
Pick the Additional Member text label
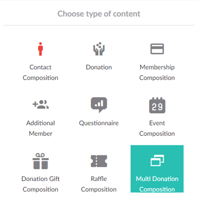pos(41,128)
